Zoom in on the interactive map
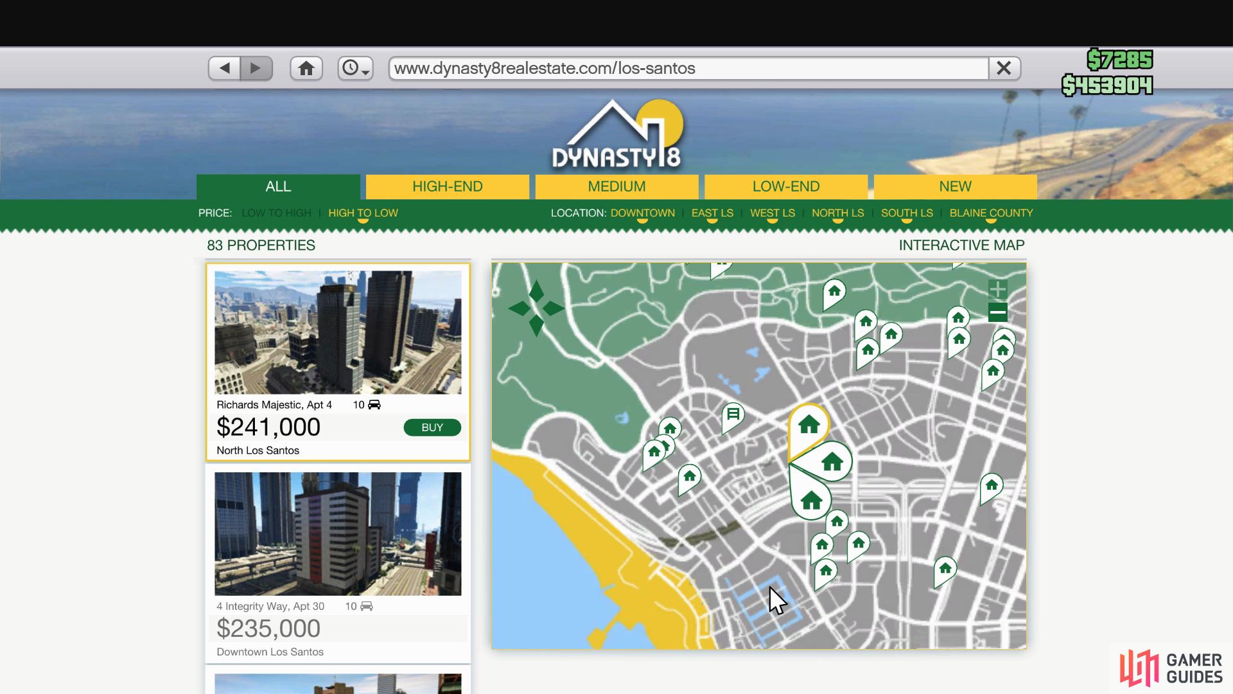 (x=997, y=289)
